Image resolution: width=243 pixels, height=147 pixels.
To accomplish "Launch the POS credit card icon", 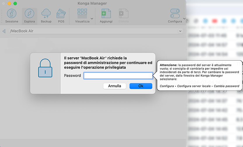I will (61, 14).
